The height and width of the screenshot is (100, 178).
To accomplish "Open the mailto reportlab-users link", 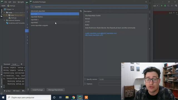I will tap(101, 33).
